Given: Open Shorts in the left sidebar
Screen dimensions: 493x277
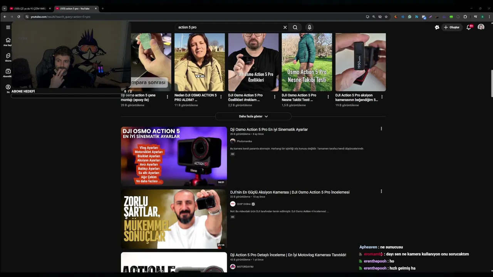Looking at the screenshot, I should click(x=8, y=57).
